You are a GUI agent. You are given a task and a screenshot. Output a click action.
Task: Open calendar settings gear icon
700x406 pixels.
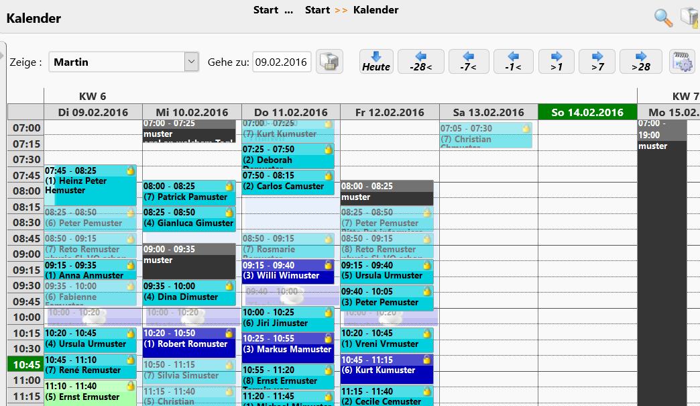(682, 62)
